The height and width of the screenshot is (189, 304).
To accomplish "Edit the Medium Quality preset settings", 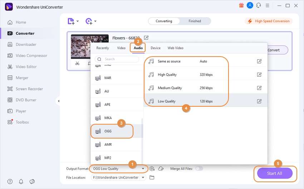I will [x=259, y=88].
